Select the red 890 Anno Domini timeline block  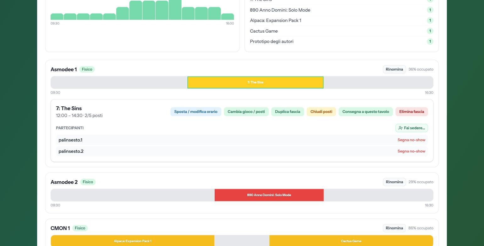269,195
